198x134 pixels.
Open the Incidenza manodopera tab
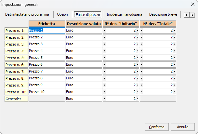click(x=124, y=14)
